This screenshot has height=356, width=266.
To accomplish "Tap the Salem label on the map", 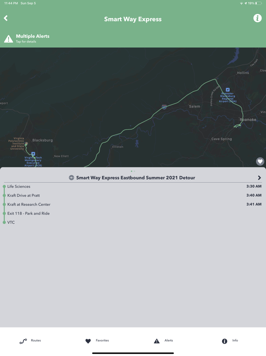I will click(195, 106).
